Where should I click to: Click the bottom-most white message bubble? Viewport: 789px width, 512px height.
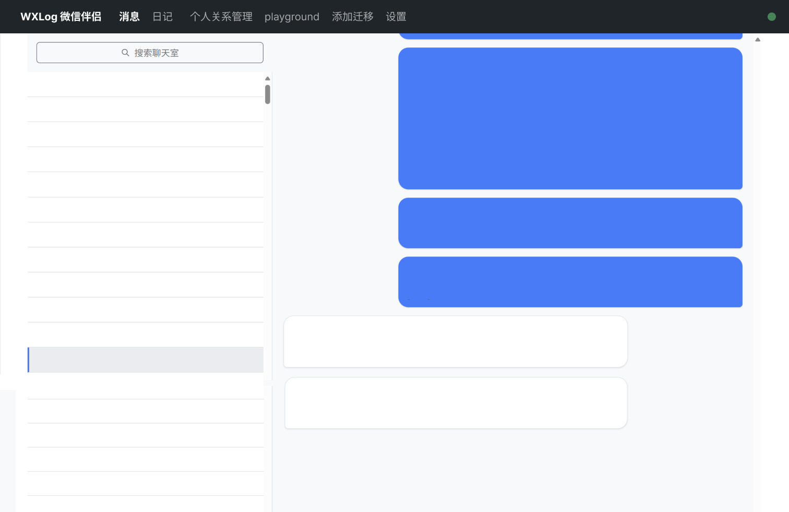click(x=456, y=403)
